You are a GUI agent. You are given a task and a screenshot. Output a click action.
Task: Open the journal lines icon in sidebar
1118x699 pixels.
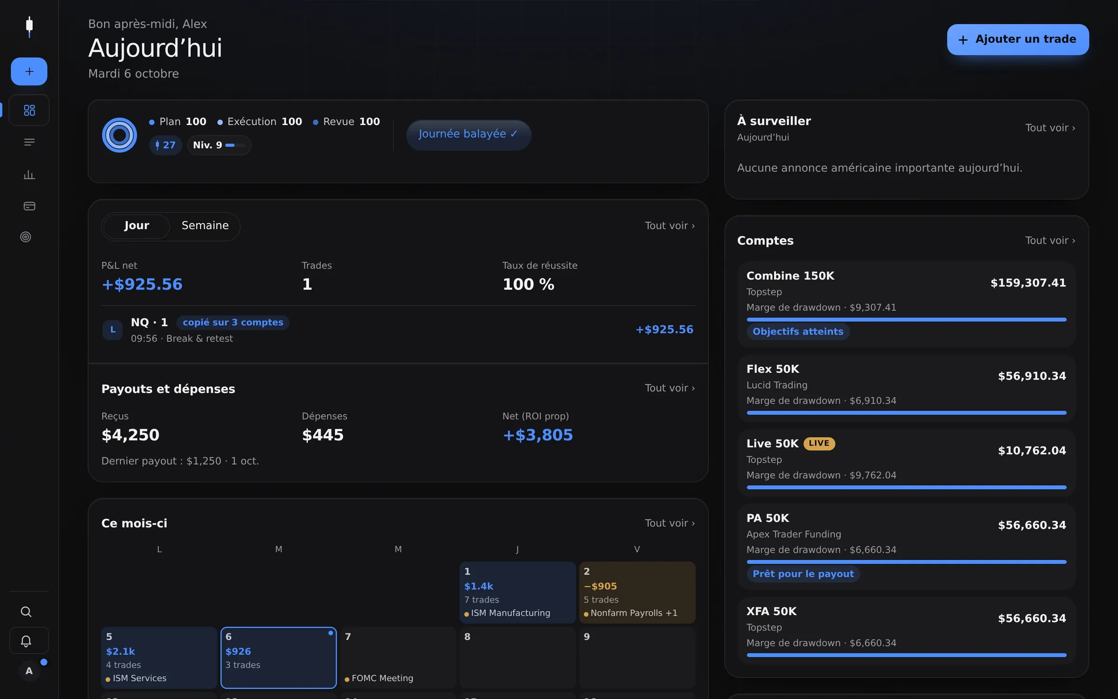pyautogui.click(x=29, y=142)
